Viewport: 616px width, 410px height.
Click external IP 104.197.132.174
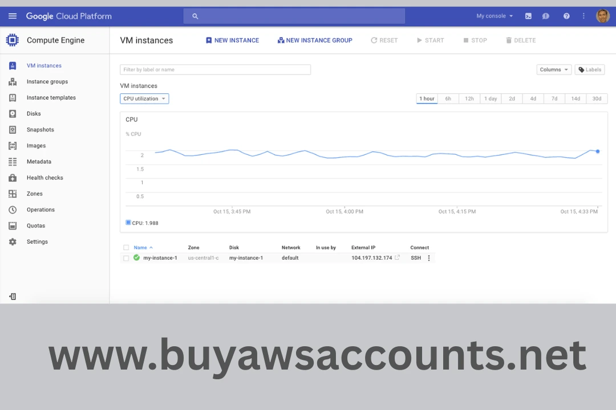(372, 258)
